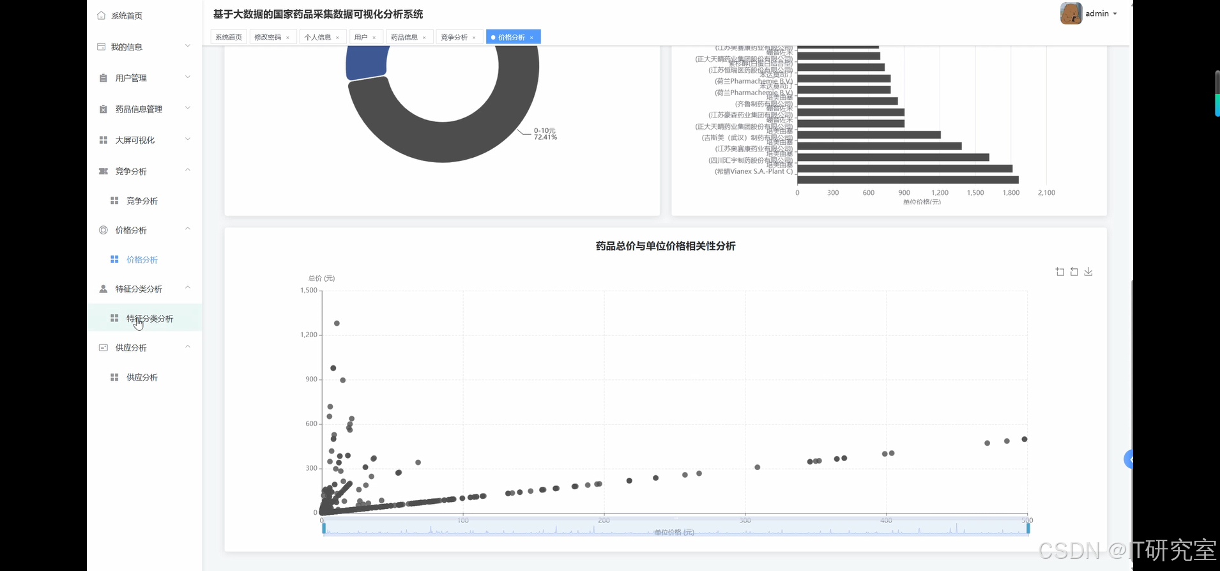Click the blue grid icon beside 价格分析 submenu
1220x571 pixels.
pyautogui.click(x=114, y=259)
